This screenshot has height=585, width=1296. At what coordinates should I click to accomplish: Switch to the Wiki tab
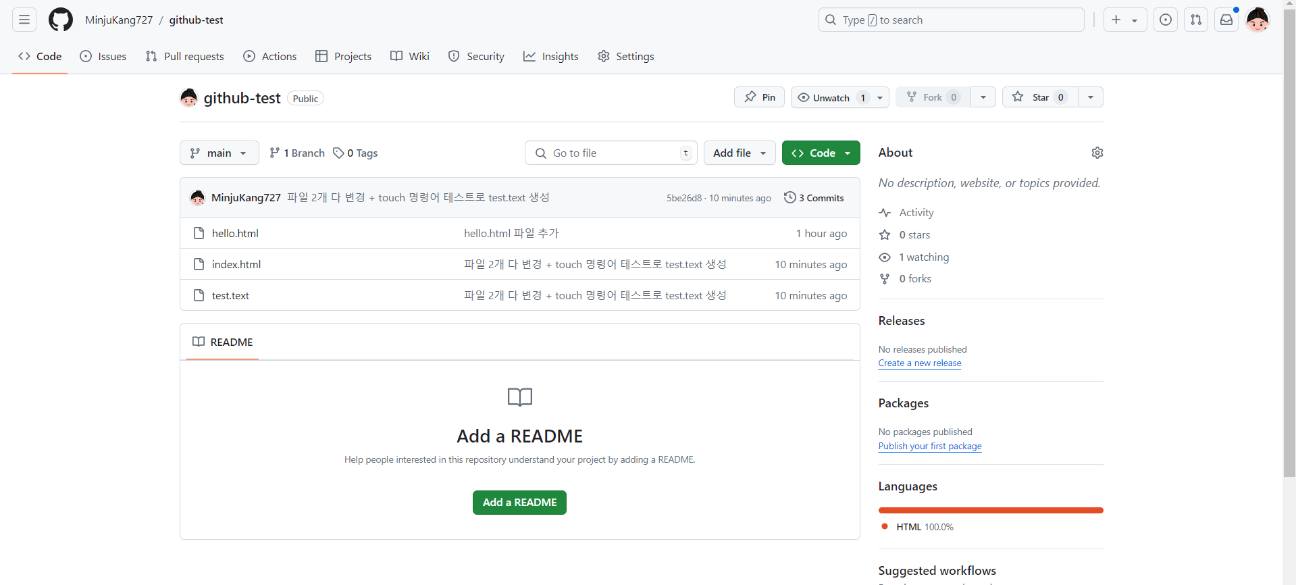410,56
